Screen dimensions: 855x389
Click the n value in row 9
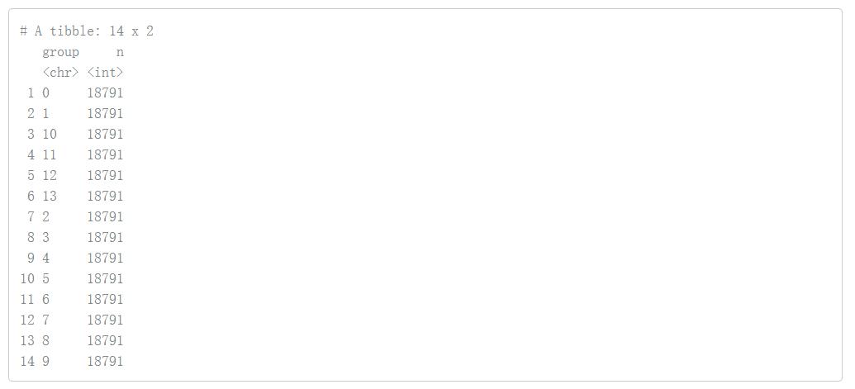point(105,259)
